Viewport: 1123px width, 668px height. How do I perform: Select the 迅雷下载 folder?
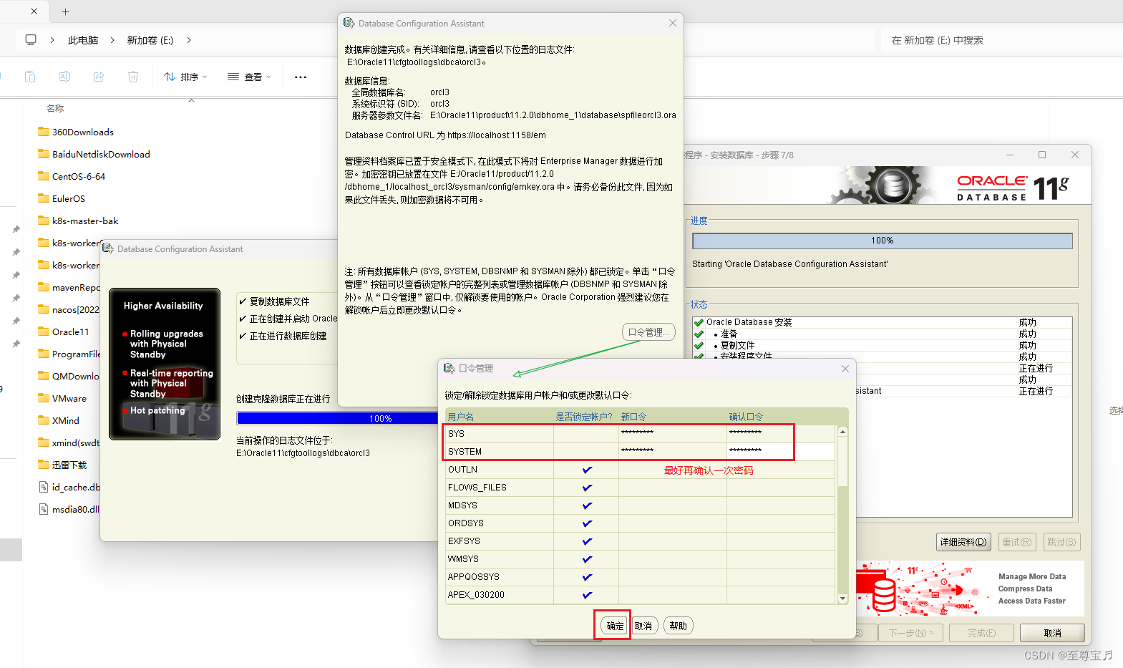pos(62,465)
